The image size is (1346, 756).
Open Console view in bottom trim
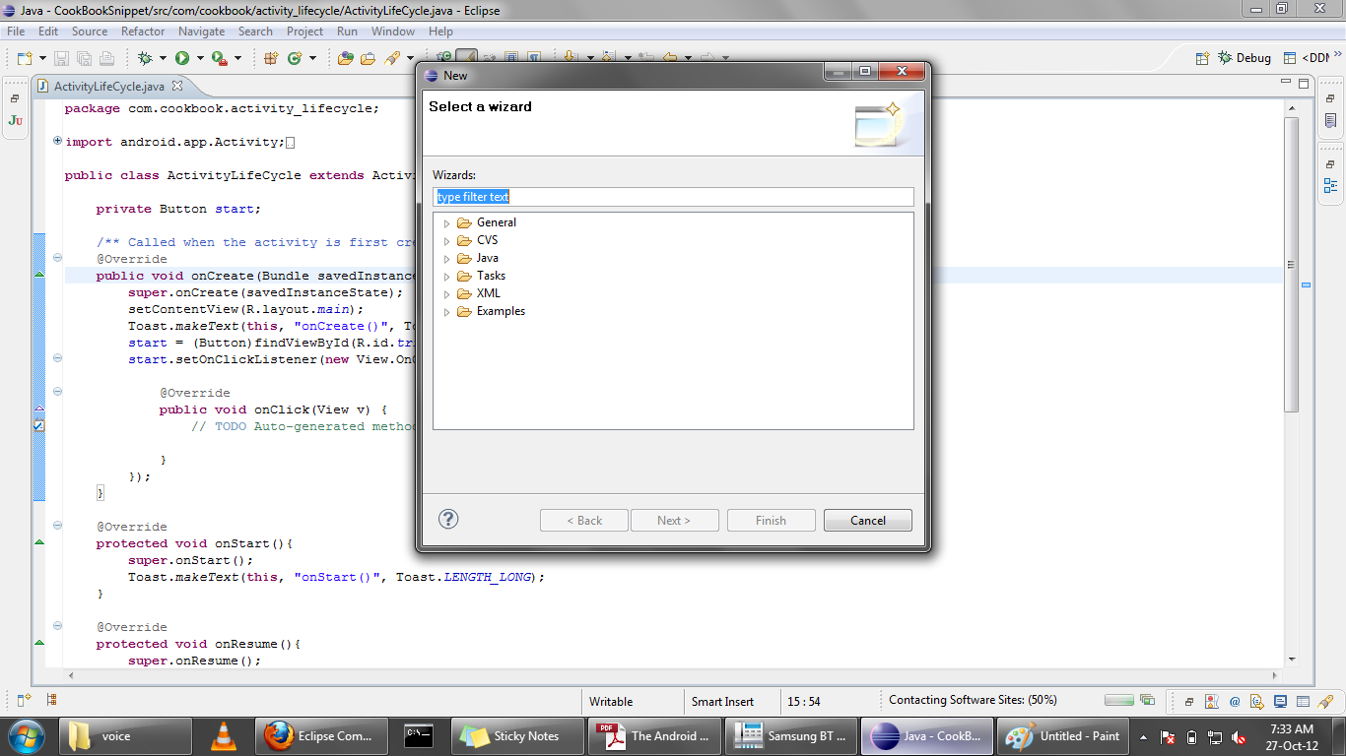pos(1280,702)
